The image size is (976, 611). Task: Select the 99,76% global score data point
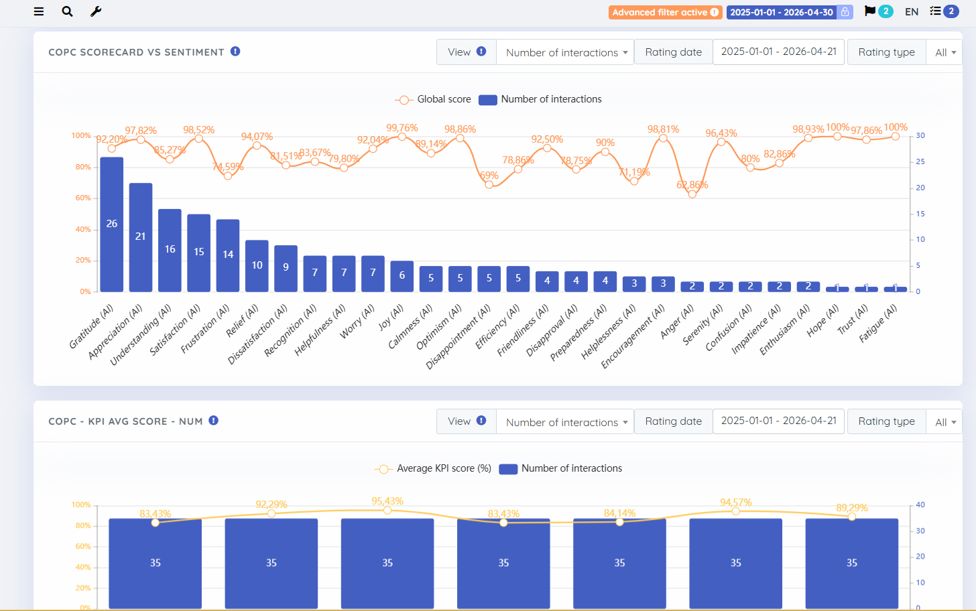coord(402,137)
